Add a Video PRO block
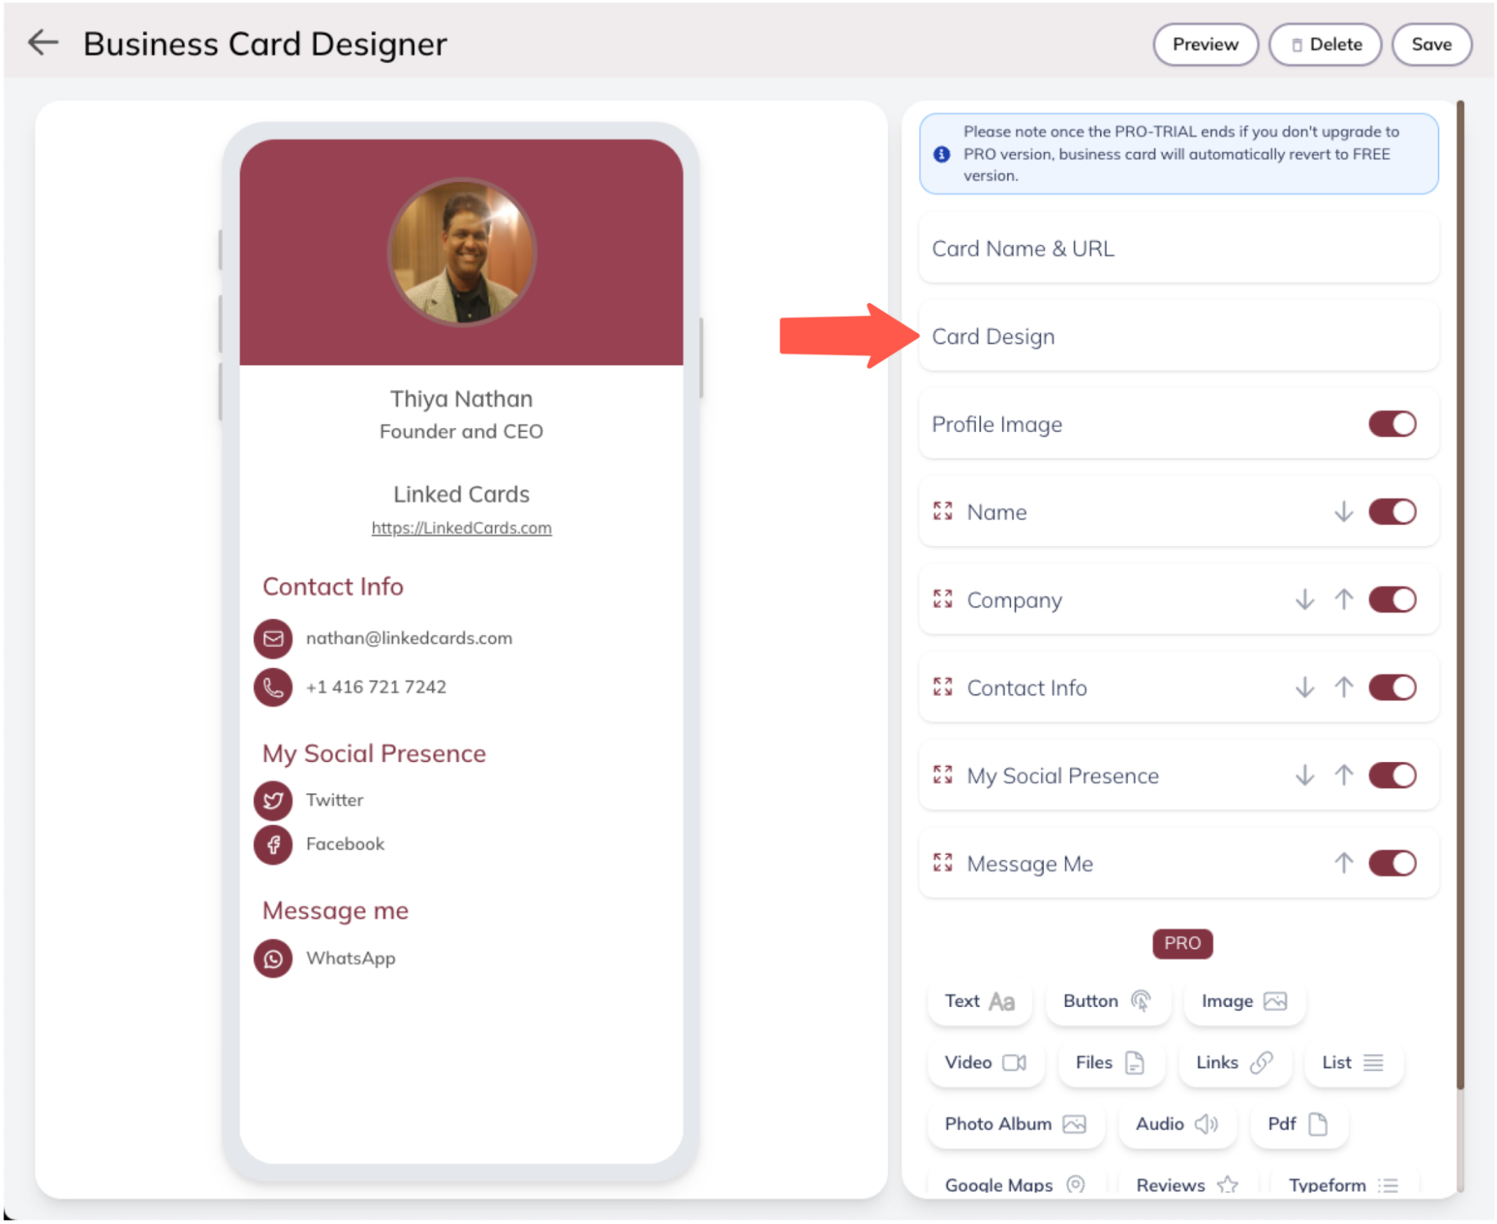Viewport: 1497px width, 1224px height. 986,1063
